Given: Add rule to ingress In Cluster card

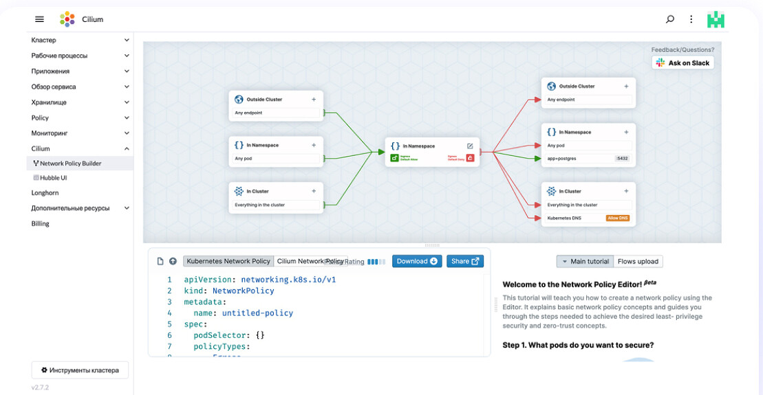Looking at the screenshot, I should (314, 192).
